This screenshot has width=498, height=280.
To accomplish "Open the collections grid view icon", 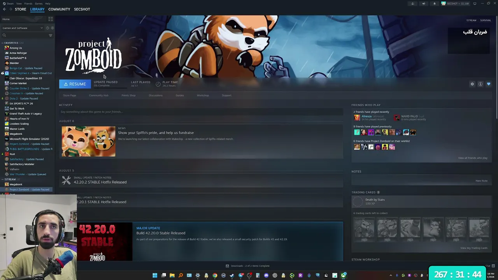I will tap(51, 19).
